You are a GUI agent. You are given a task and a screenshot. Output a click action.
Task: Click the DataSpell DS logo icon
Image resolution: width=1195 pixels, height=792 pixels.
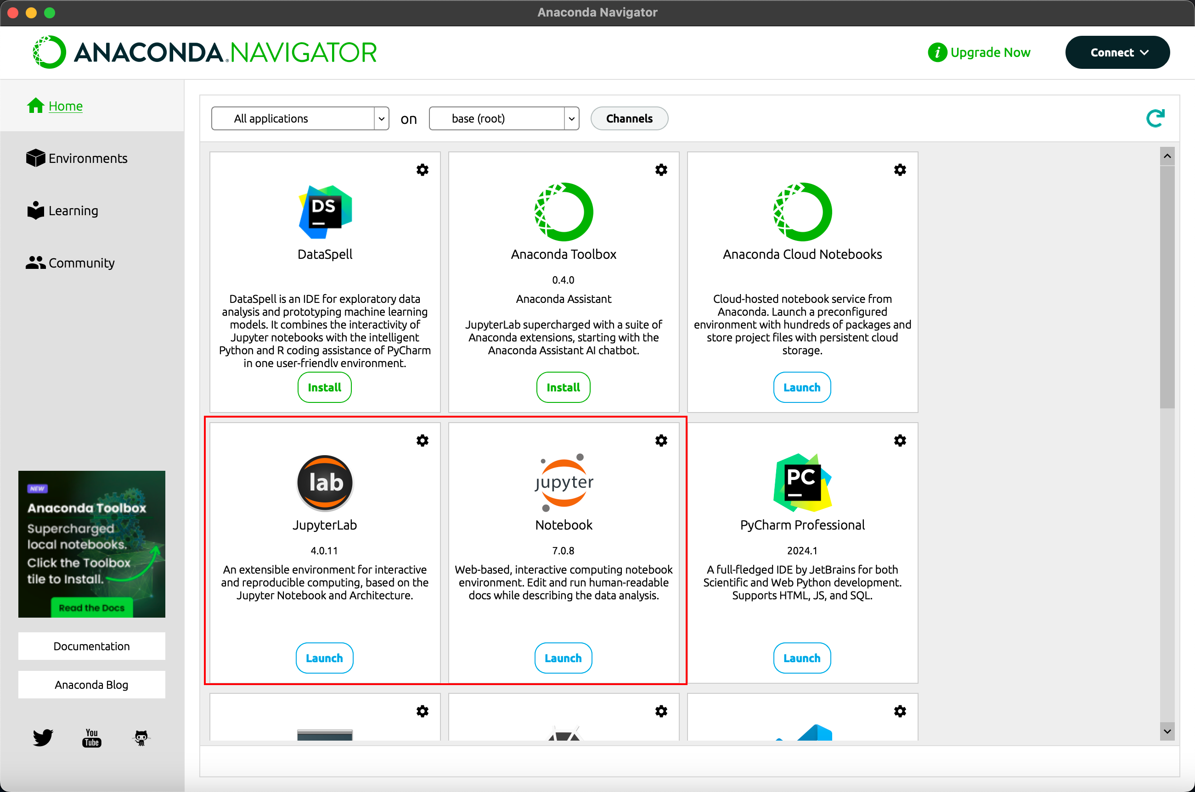(x=325, y=212)
